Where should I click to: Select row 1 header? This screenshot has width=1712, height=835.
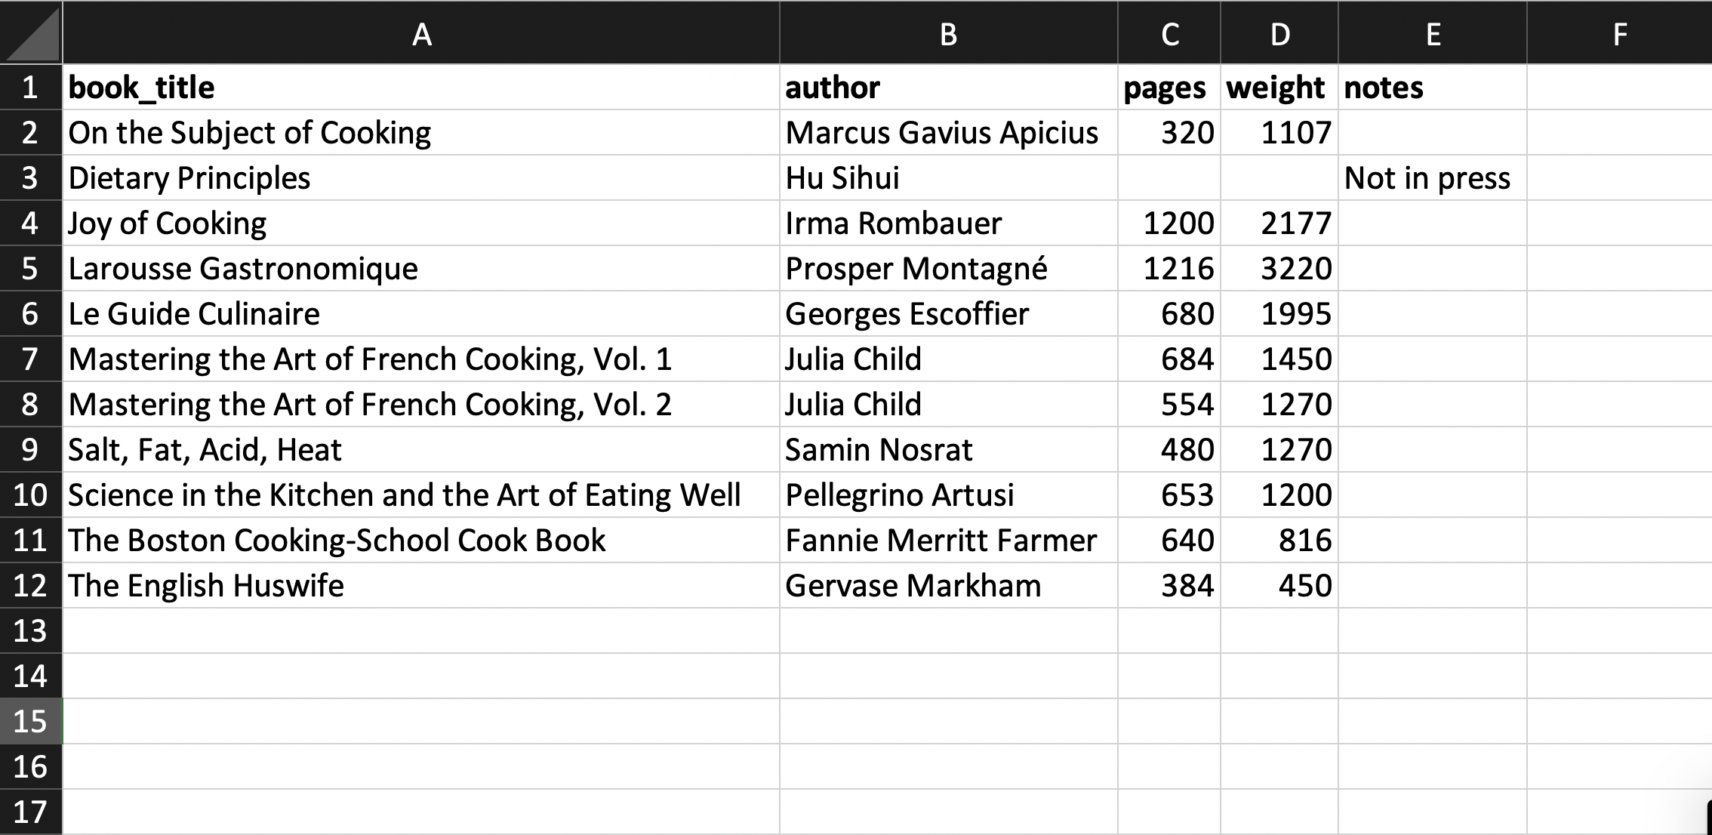[x=30, y=88]
